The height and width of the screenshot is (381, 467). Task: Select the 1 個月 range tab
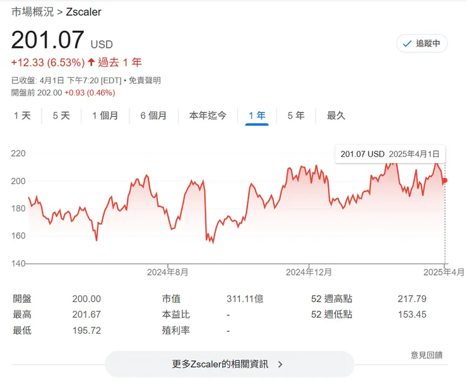coord(105,115)
